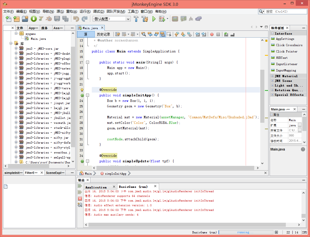Click the 源 source view button
Viewport: 310px width, 237px height.
85,34
